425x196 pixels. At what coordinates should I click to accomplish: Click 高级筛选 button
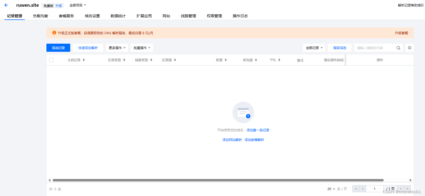(340, 48)
